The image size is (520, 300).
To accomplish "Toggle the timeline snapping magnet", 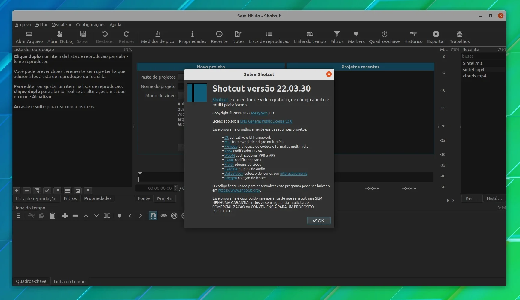I will pyautogui.click(x=153, y=216).
